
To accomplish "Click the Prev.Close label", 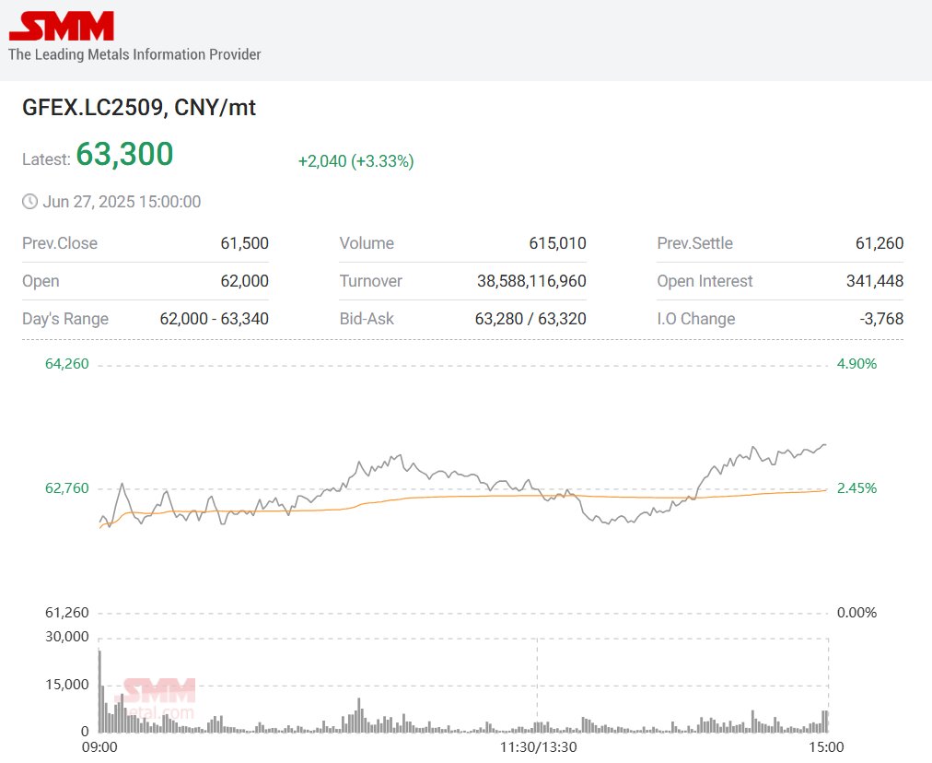I will pyautogui.click(x=60, y=243).
